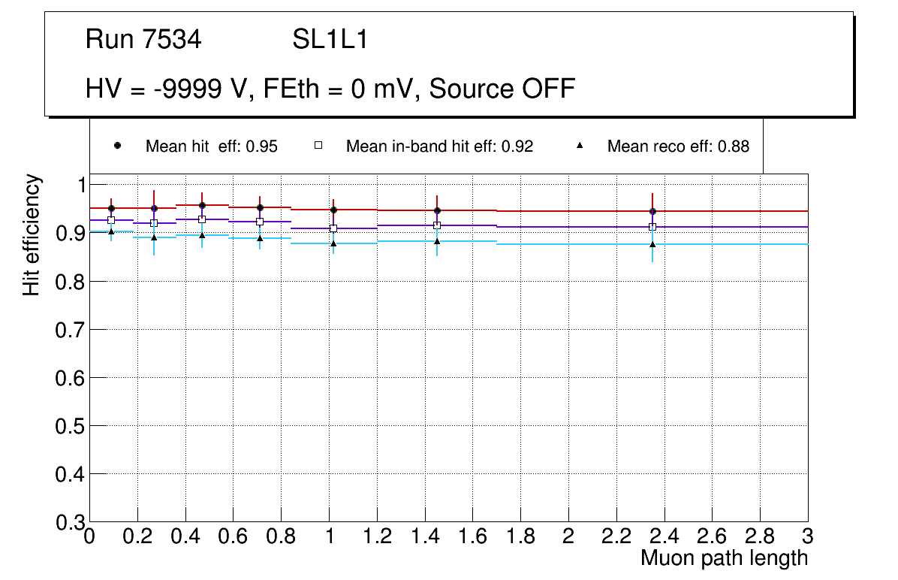Click the triangle data point near path length 1.02
The height and width of the screenshot is (580, 898).
click(x=333, y=243)
